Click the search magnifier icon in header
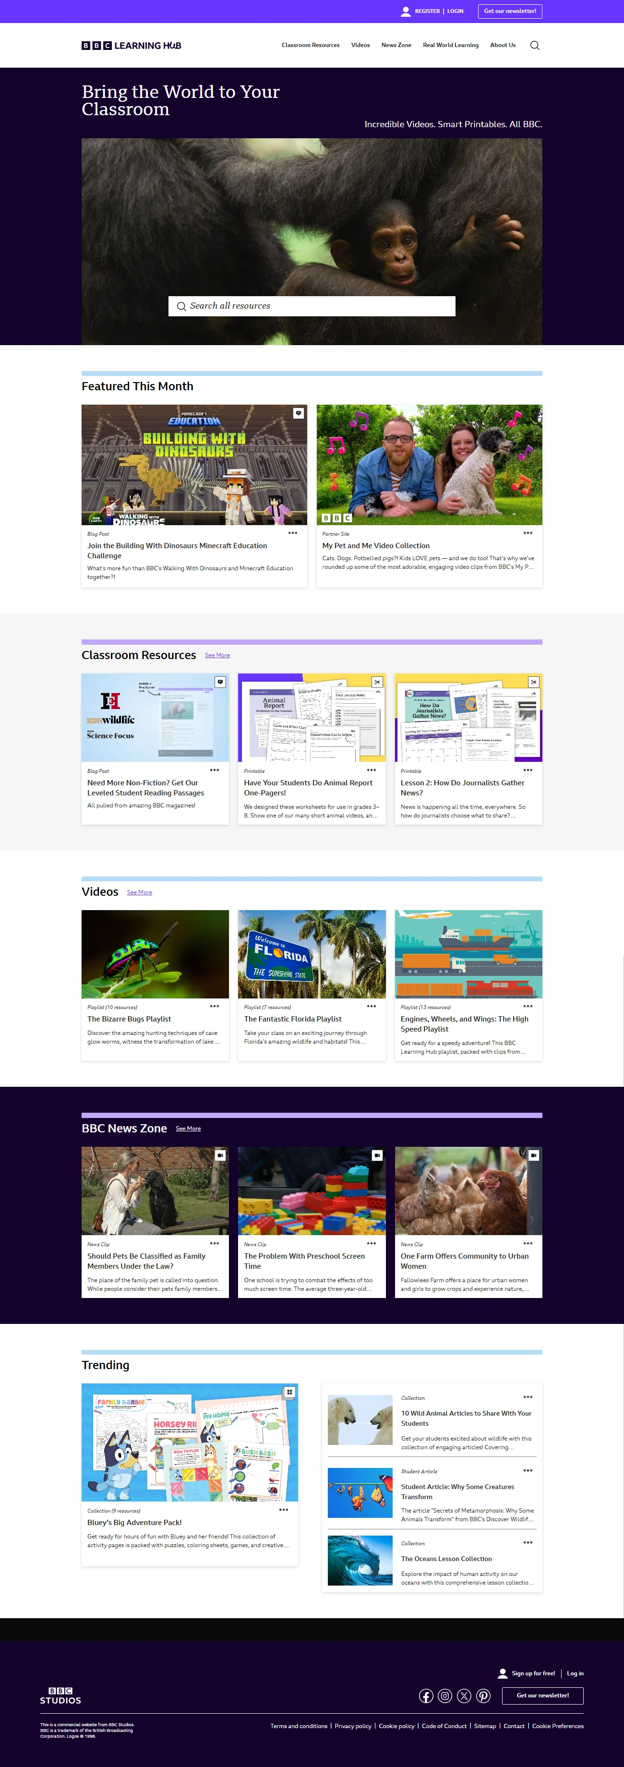The image size is (624, 1767). pos(535,45)
